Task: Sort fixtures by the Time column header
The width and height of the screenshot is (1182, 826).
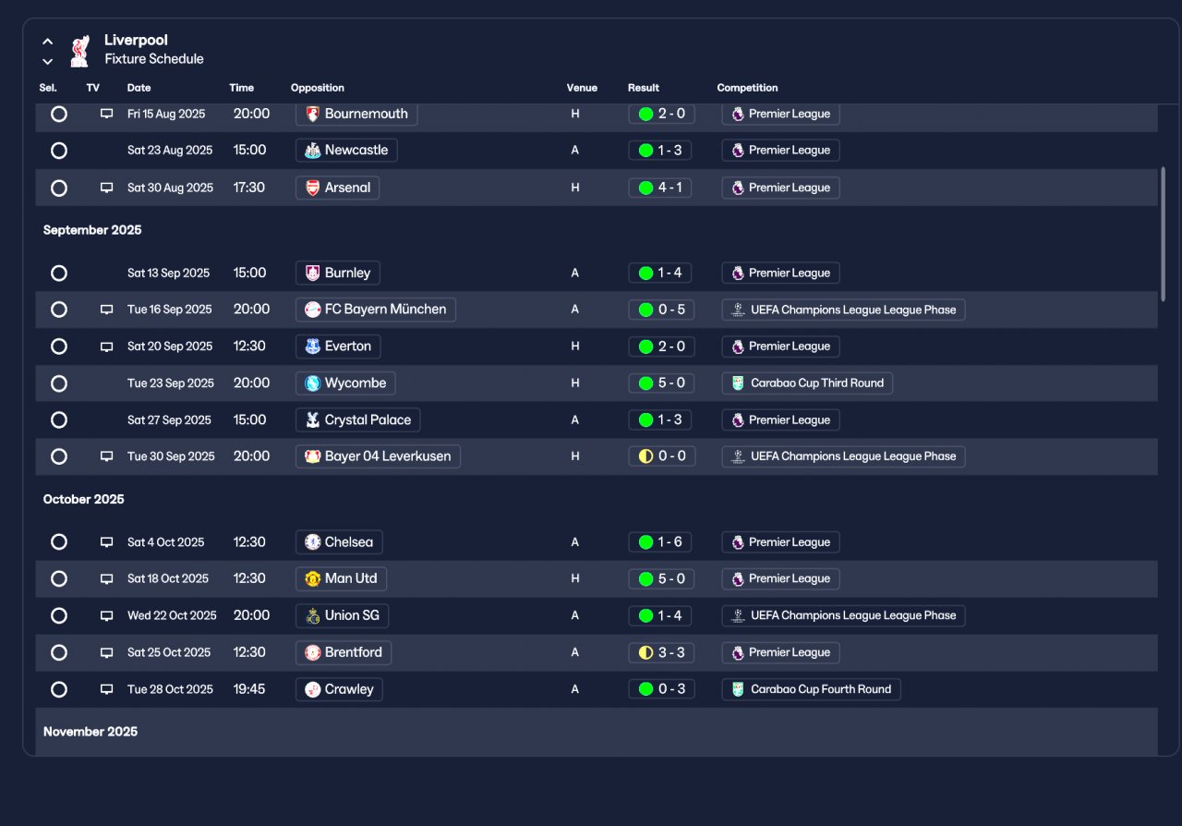Action: [x=242, y=88]
